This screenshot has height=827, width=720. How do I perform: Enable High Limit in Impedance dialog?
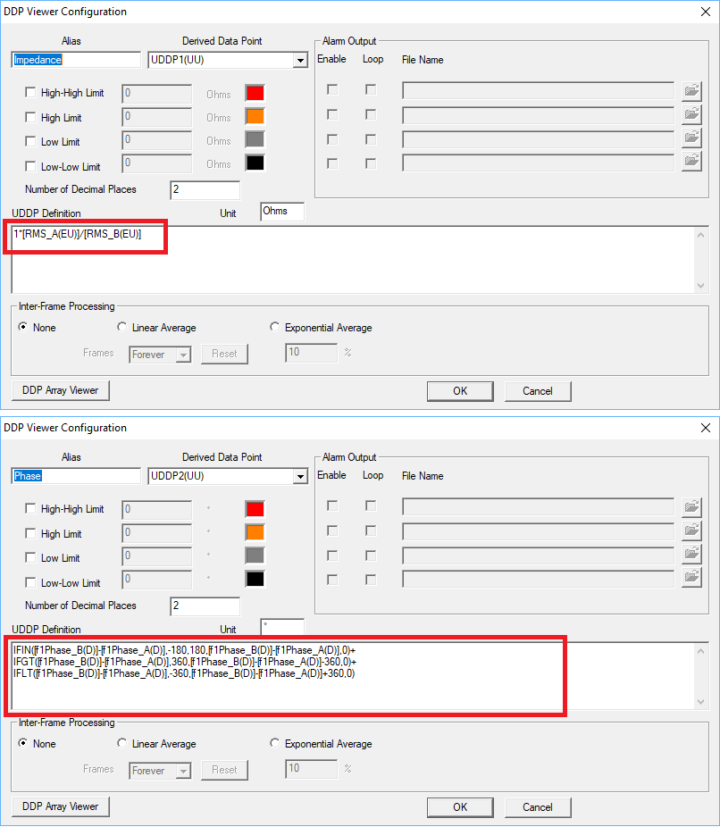[x=30, y=117]
